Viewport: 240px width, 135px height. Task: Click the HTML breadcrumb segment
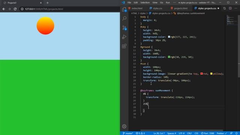click(134, 13)
